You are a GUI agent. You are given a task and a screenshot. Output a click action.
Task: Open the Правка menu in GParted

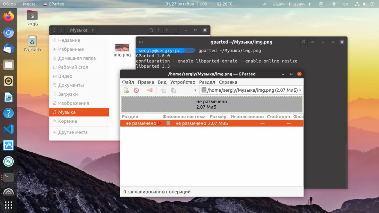pyautogui.click(x=146, y=82)
